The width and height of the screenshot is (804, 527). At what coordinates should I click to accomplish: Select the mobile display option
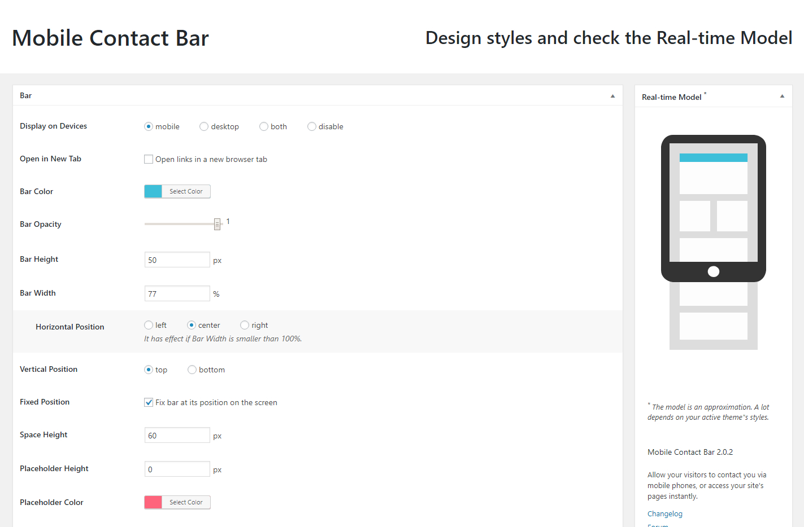click(x=149, y=126)
